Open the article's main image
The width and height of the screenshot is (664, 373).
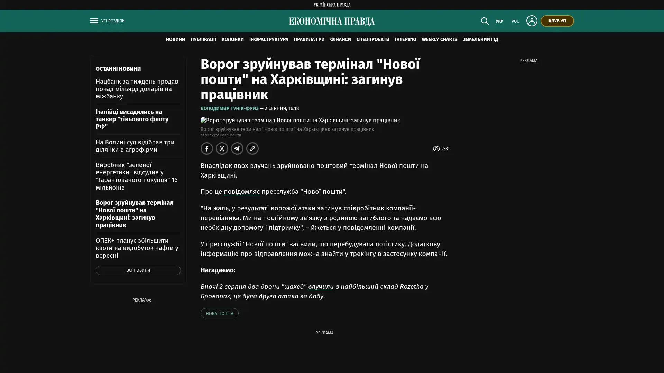pos(300,120)
